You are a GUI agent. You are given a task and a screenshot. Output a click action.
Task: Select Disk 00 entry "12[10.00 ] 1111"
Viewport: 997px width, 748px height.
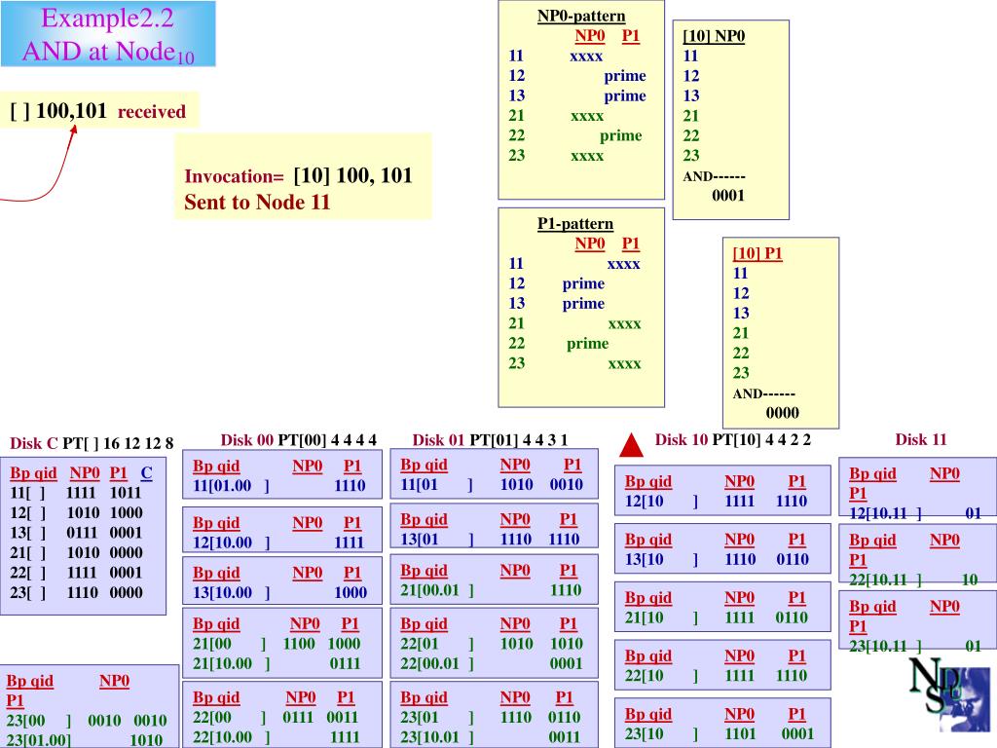tap(278, 542)
